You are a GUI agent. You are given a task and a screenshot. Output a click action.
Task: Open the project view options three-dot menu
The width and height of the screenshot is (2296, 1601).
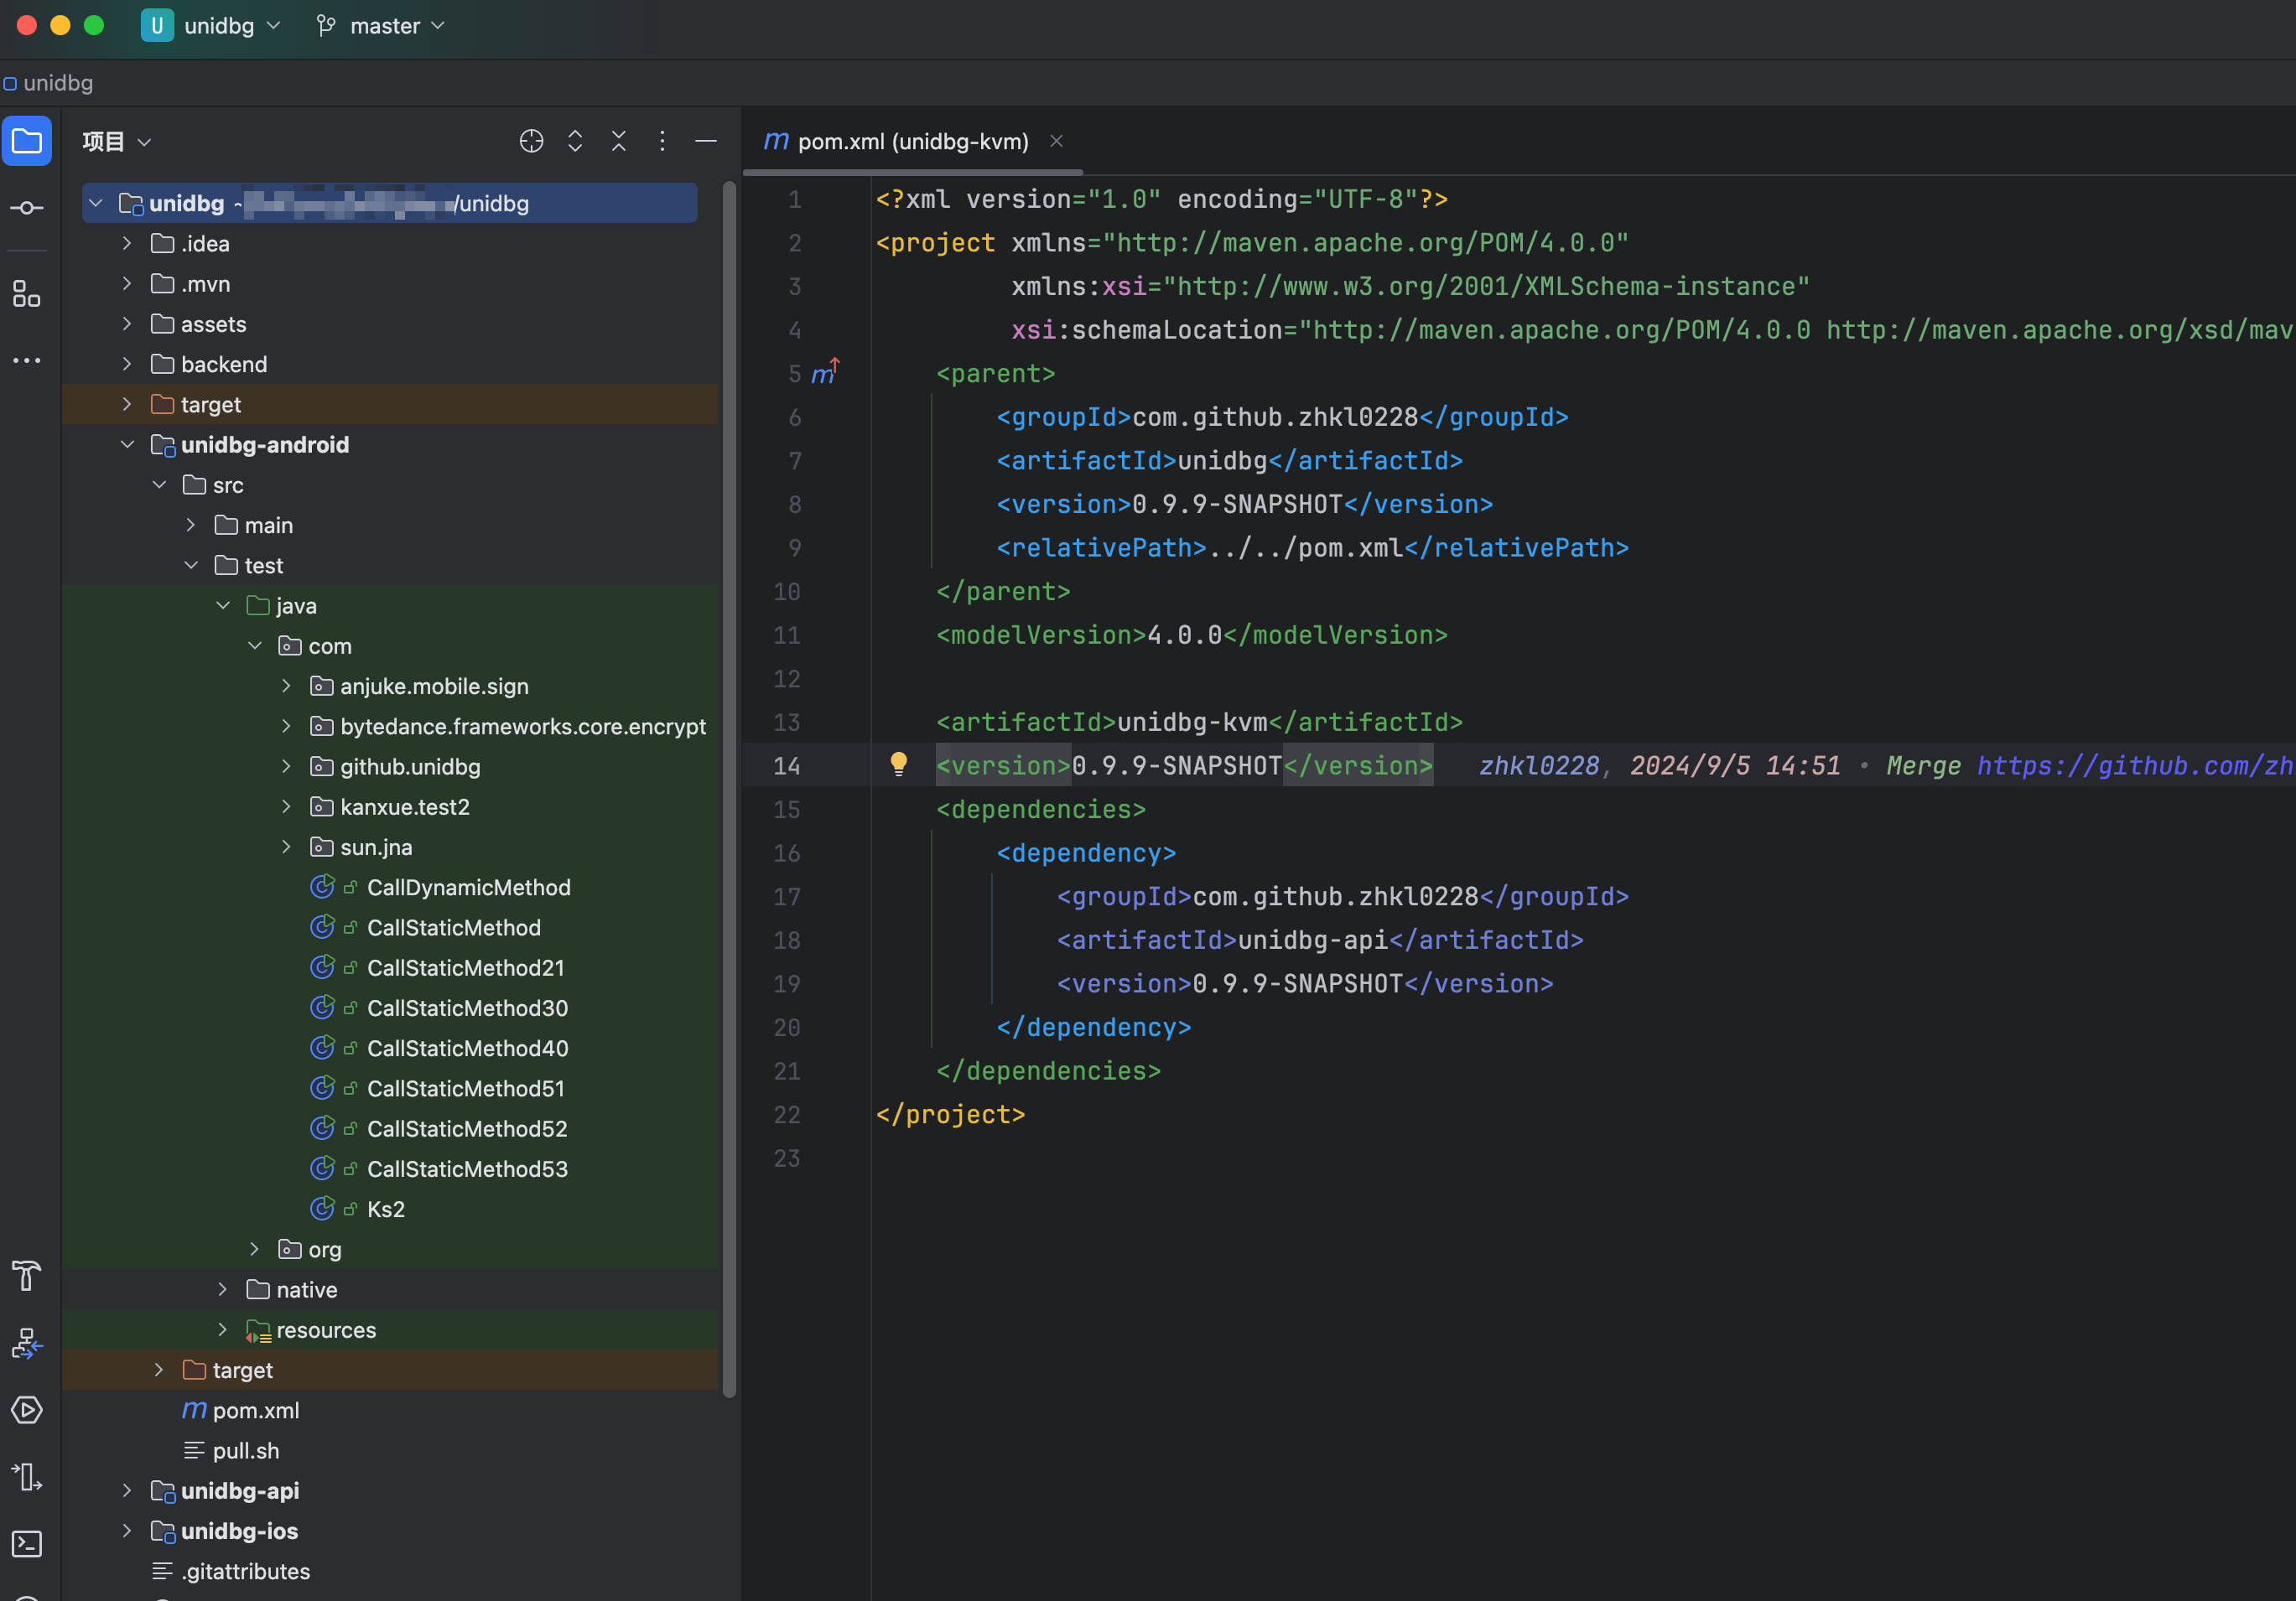(x=662, y=141)
